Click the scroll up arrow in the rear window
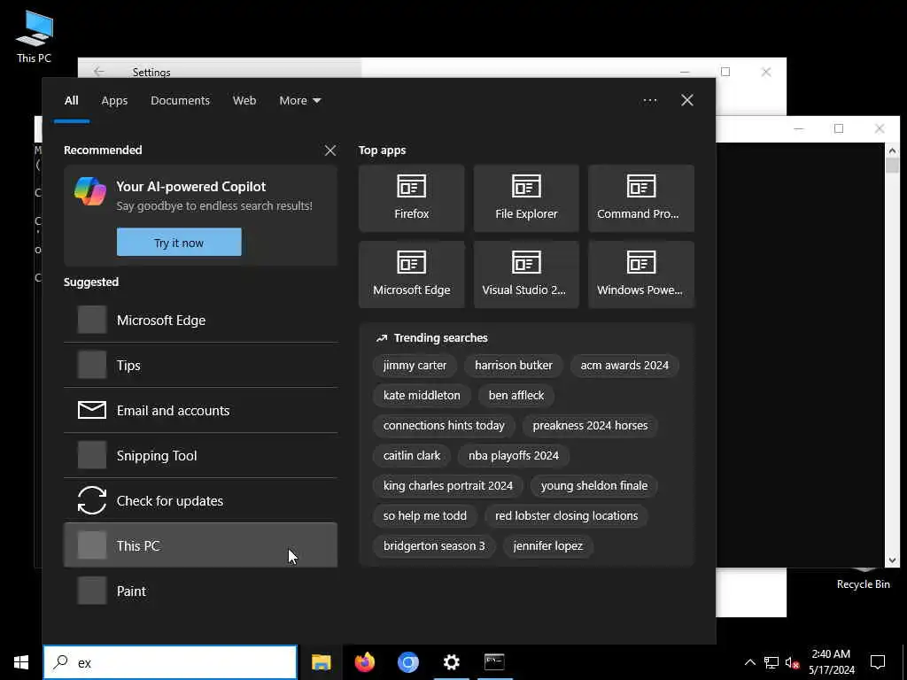 [x=892, y=151]
